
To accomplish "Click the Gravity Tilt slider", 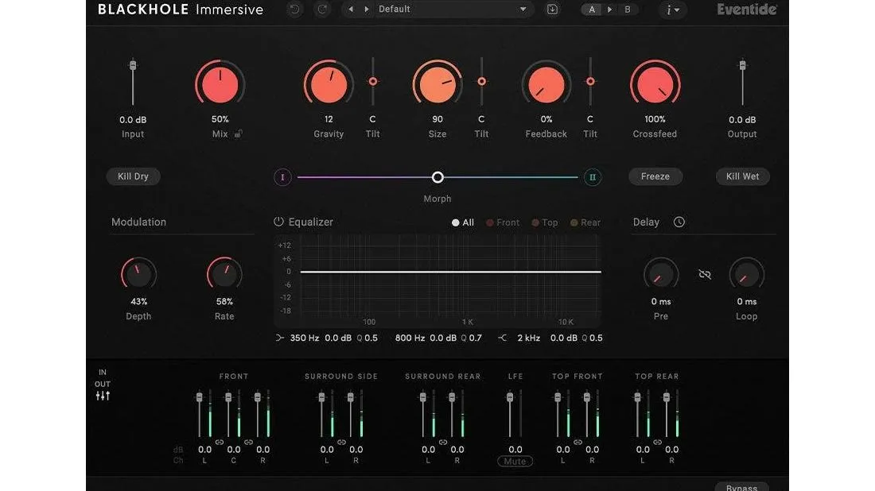I will point(373,82).
